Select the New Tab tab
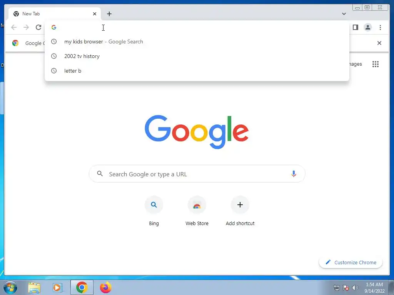This screenshot has width=394, height=295. tap(55, 14)
